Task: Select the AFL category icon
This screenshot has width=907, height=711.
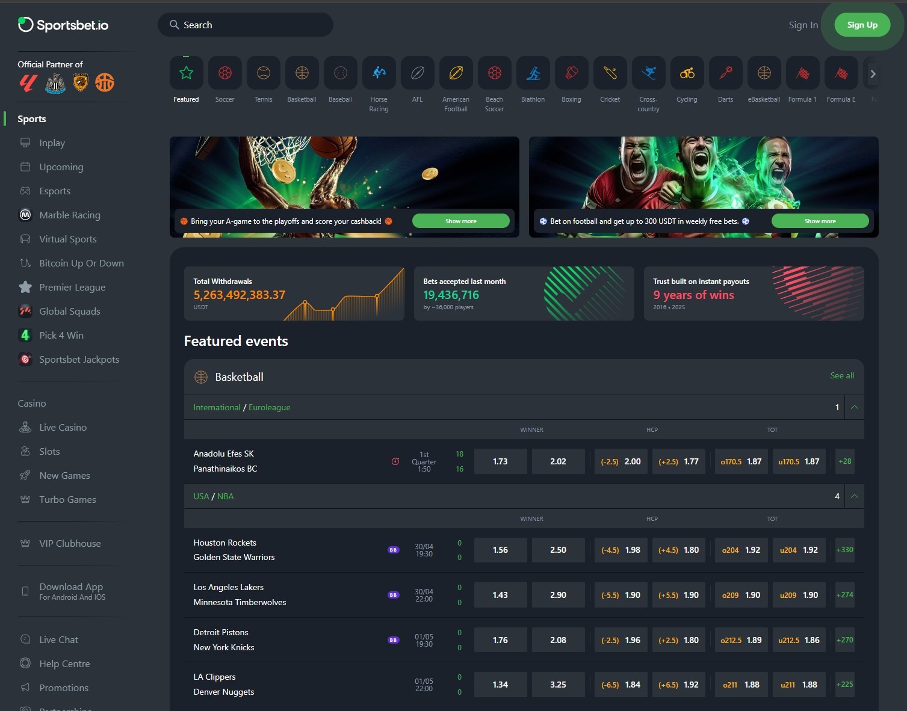Action: pos(418,73)
